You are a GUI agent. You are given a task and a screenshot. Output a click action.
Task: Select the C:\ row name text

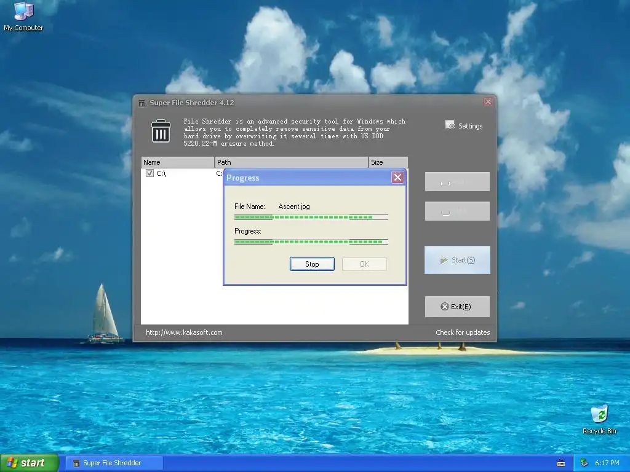point(161,173)
